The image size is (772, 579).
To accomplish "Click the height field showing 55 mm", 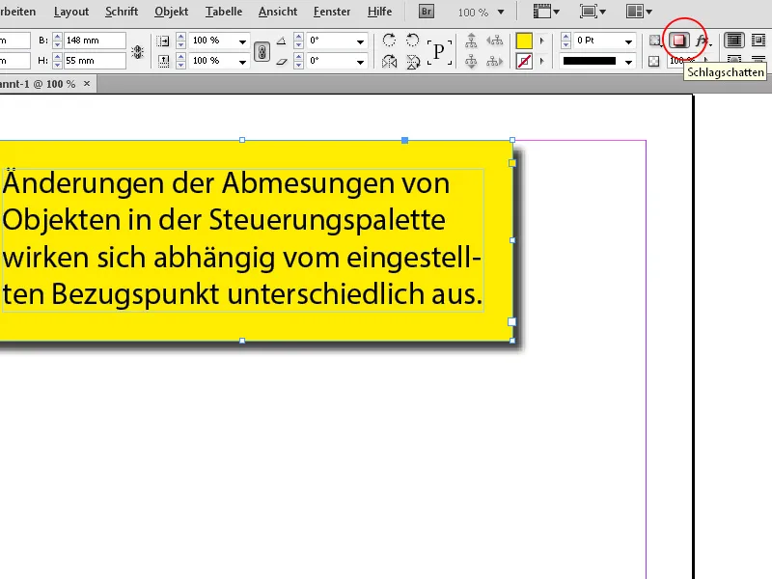I will [95, 61].
